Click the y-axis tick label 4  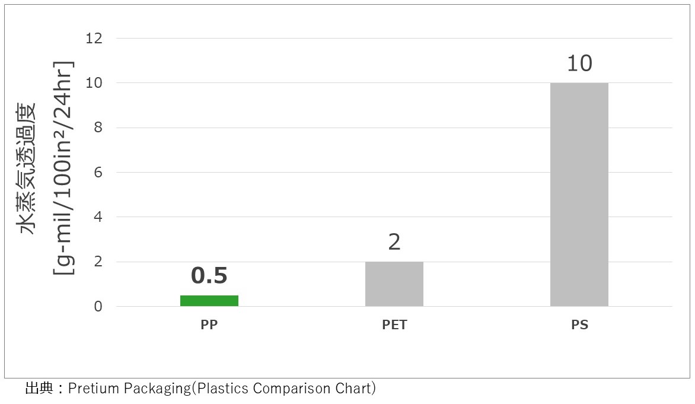point(98,217)
